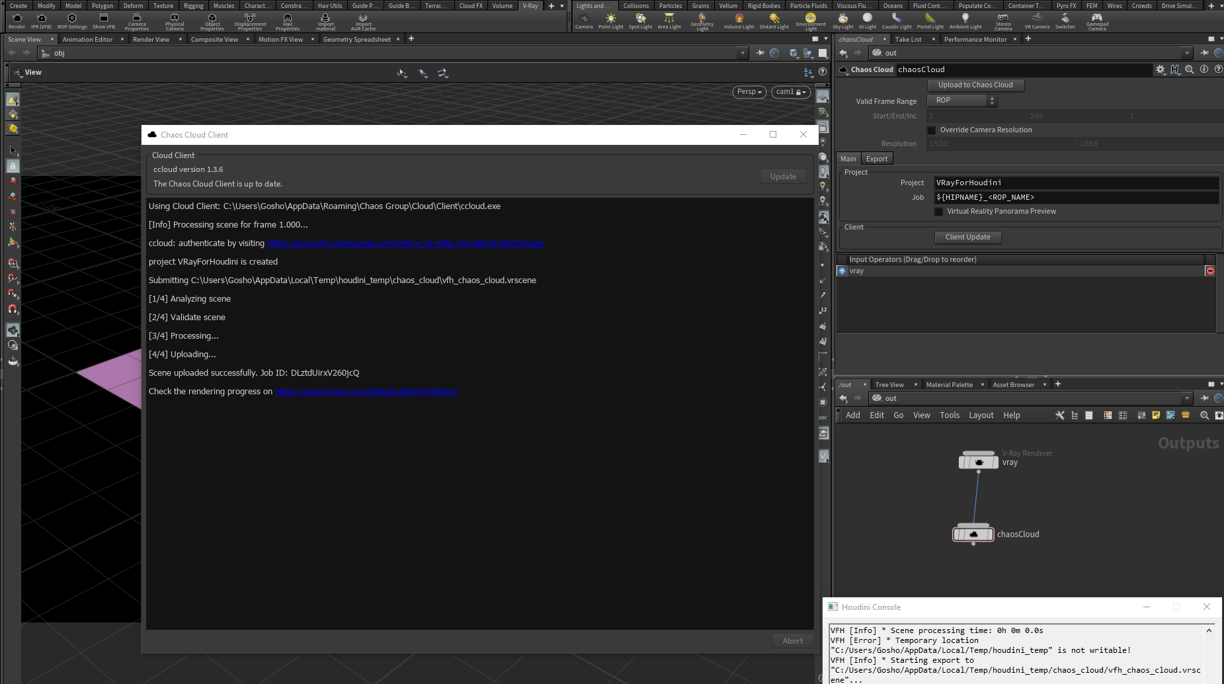Viewport: 1224px width, 684px height.
Task: Create a Spot Light
Action: (x=640, y=21)
